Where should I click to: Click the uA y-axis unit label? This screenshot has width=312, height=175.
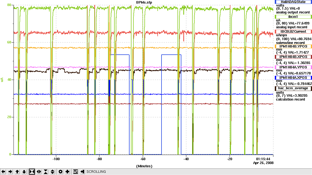pos(2,80)
